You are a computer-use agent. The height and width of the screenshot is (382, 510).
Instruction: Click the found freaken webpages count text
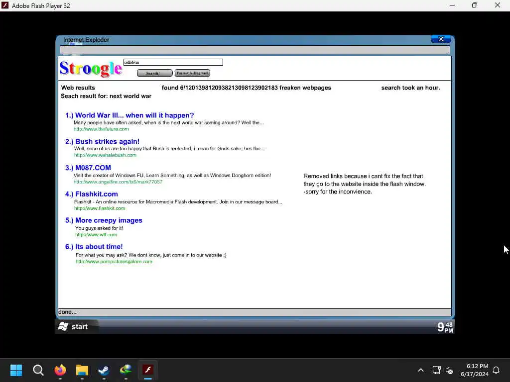click(246, 88)
